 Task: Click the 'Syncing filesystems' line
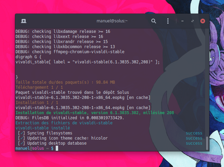click(x=45, y=133)
